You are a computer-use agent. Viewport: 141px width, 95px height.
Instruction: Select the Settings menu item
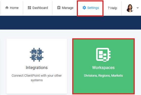point(91,8)
